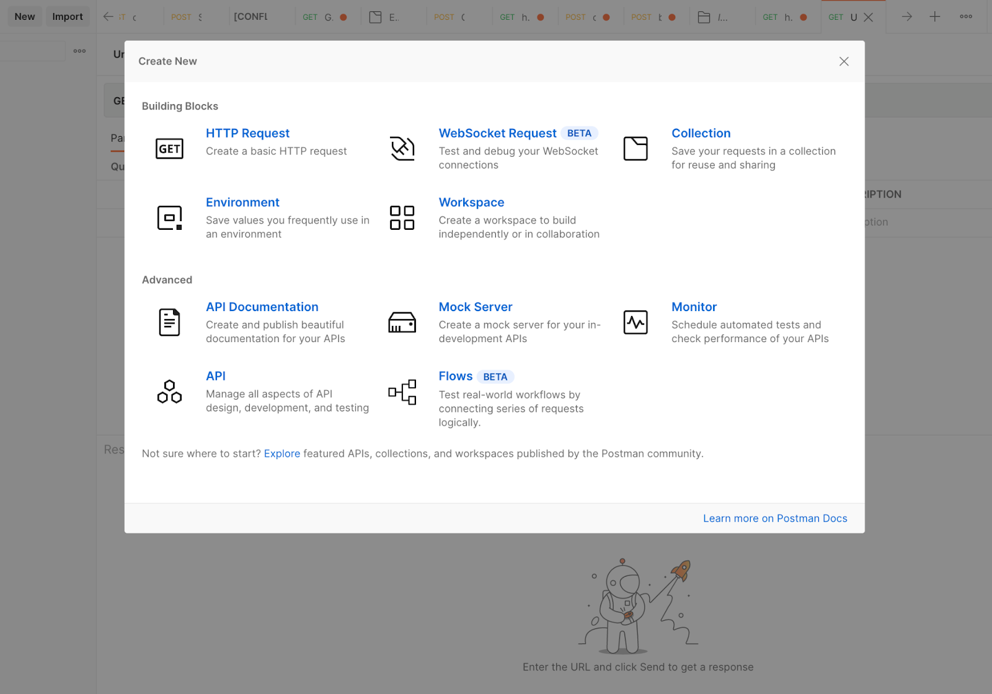Select the HTTP Request GET icon
This screenshot has width=992, height=694.
[169, 149]
